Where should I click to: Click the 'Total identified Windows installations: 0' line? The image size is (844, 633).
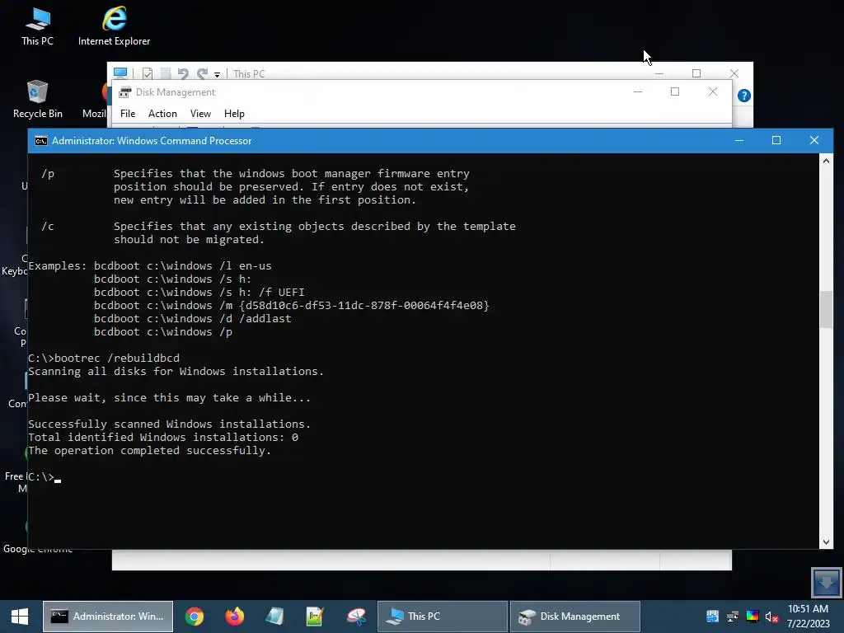[163, 437]
